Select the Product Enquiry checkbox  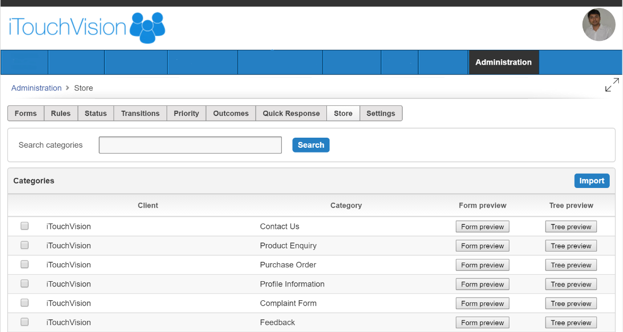click(x=24, y=245)
